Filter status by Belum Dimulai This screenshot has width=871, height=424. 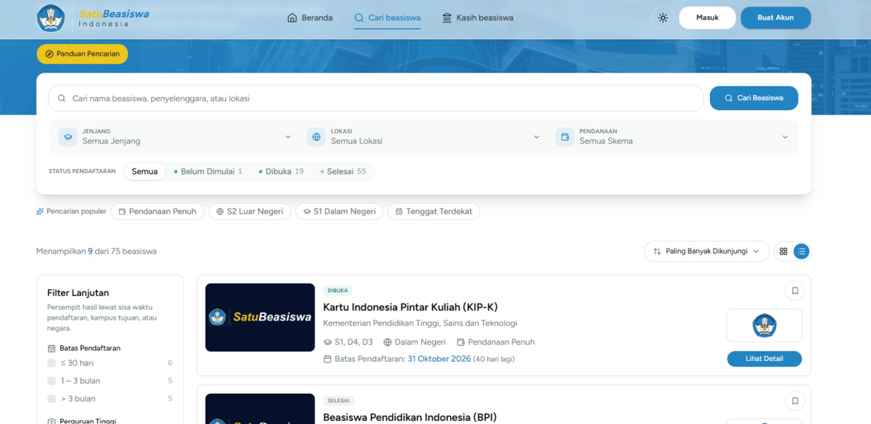(x=208, y=172)
